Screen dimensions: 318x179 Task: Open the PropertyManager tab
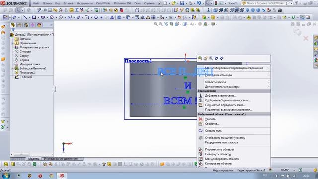[19, 25]
